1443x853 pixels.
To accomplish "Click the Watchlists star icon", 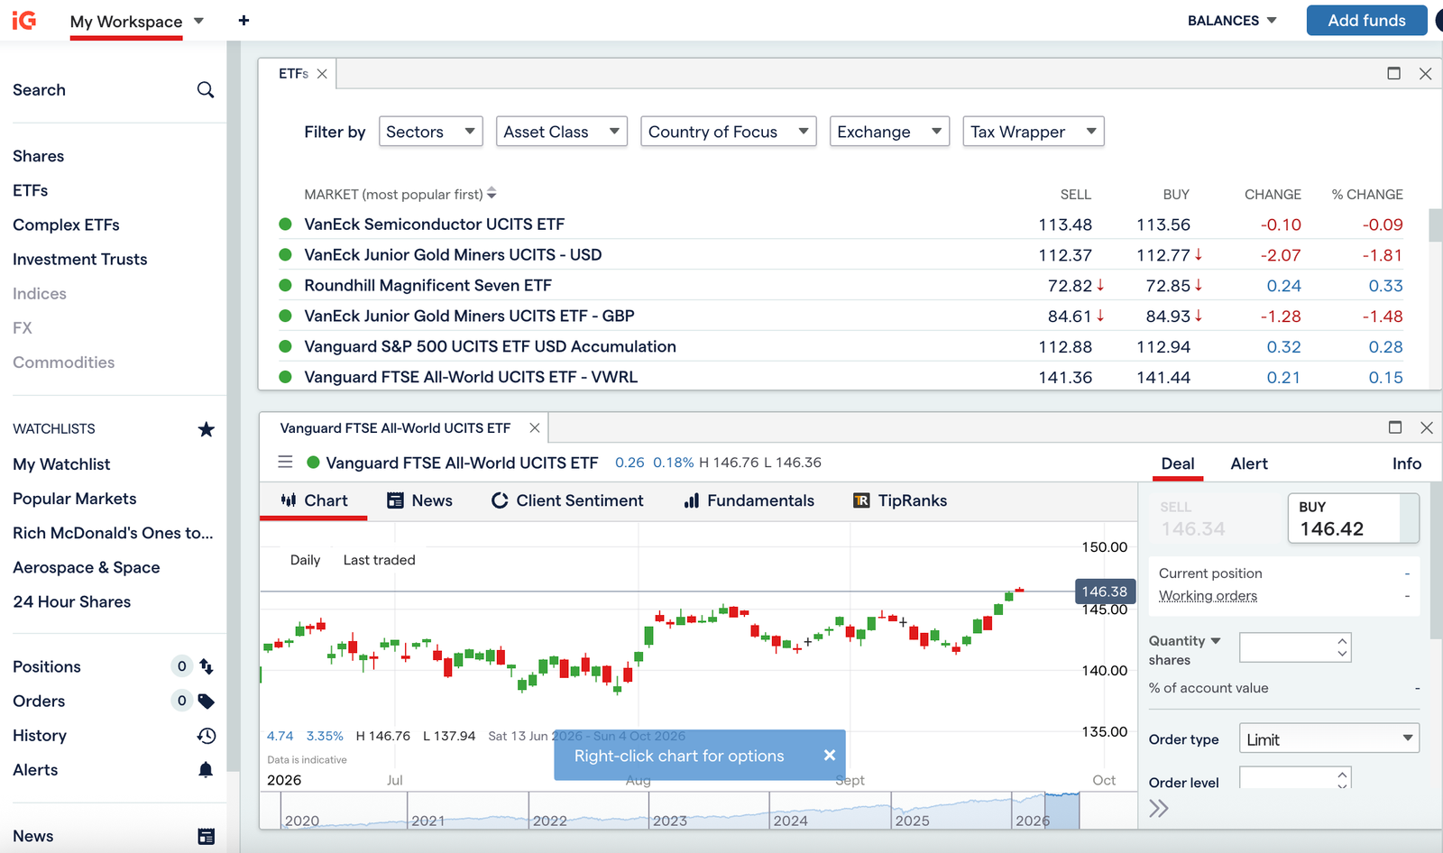I will (x=207, y=429).
